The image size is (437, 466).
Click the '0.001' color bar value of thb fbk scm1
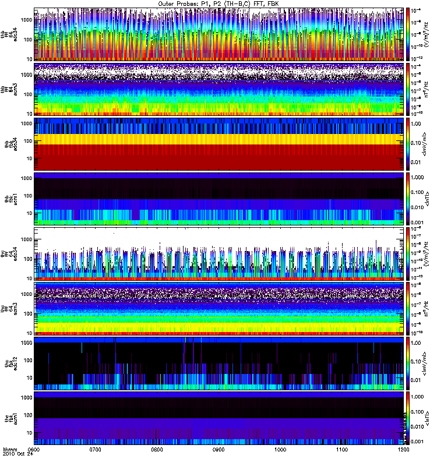417,223
